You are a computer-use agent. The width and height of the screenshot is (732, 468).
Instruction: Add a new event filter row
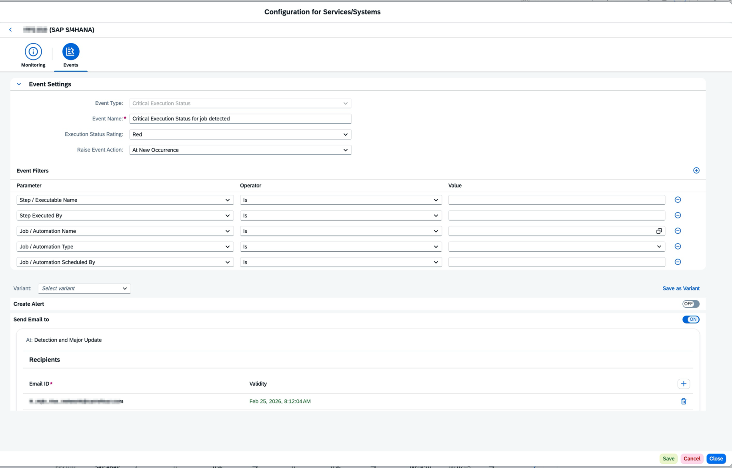click(696, 170)
